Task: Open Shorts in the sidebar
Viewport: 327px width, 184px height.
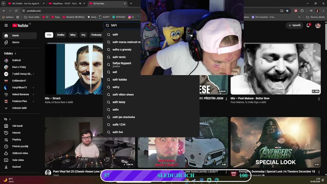Action: click(x=19, y=42)
